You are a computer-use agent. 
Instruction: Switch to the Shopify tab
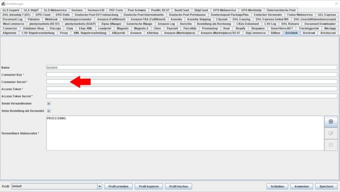point(240,28)
